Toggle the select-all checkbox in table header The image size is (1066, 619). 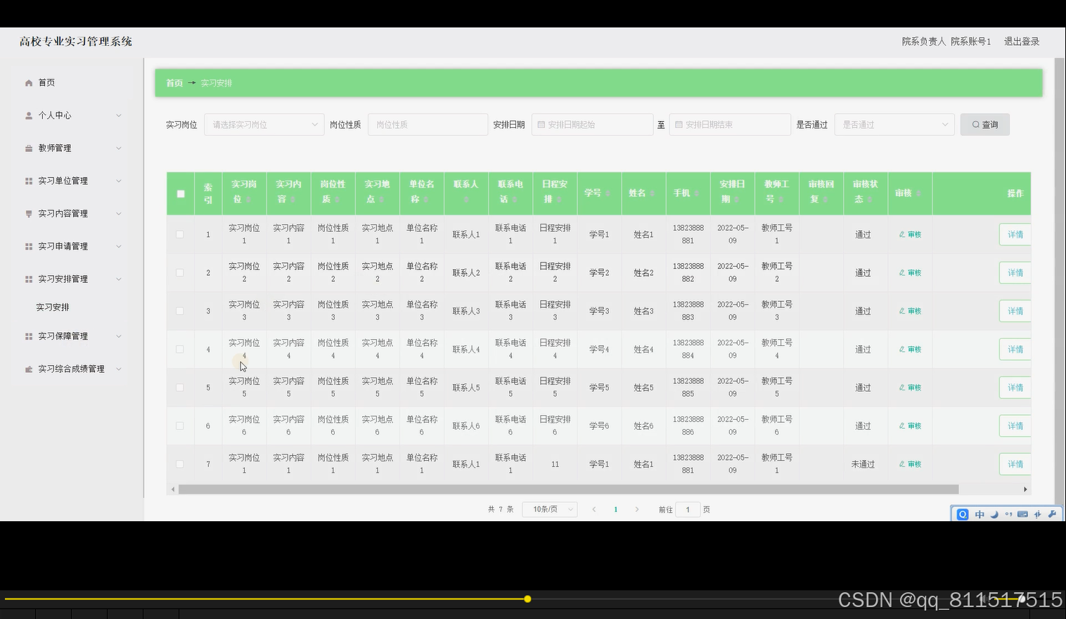[x=181, y=193]
